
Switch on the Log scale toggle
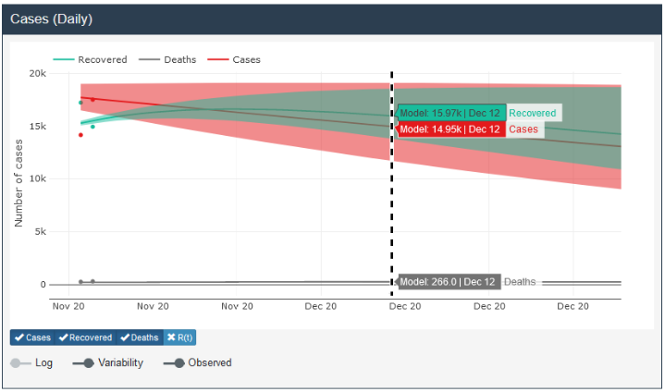coord(20,362)
